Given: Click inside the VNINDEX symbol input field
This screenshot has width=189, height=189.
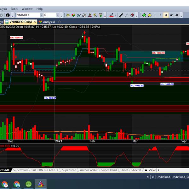Looking at the screenshot, I should coord(28,15).
